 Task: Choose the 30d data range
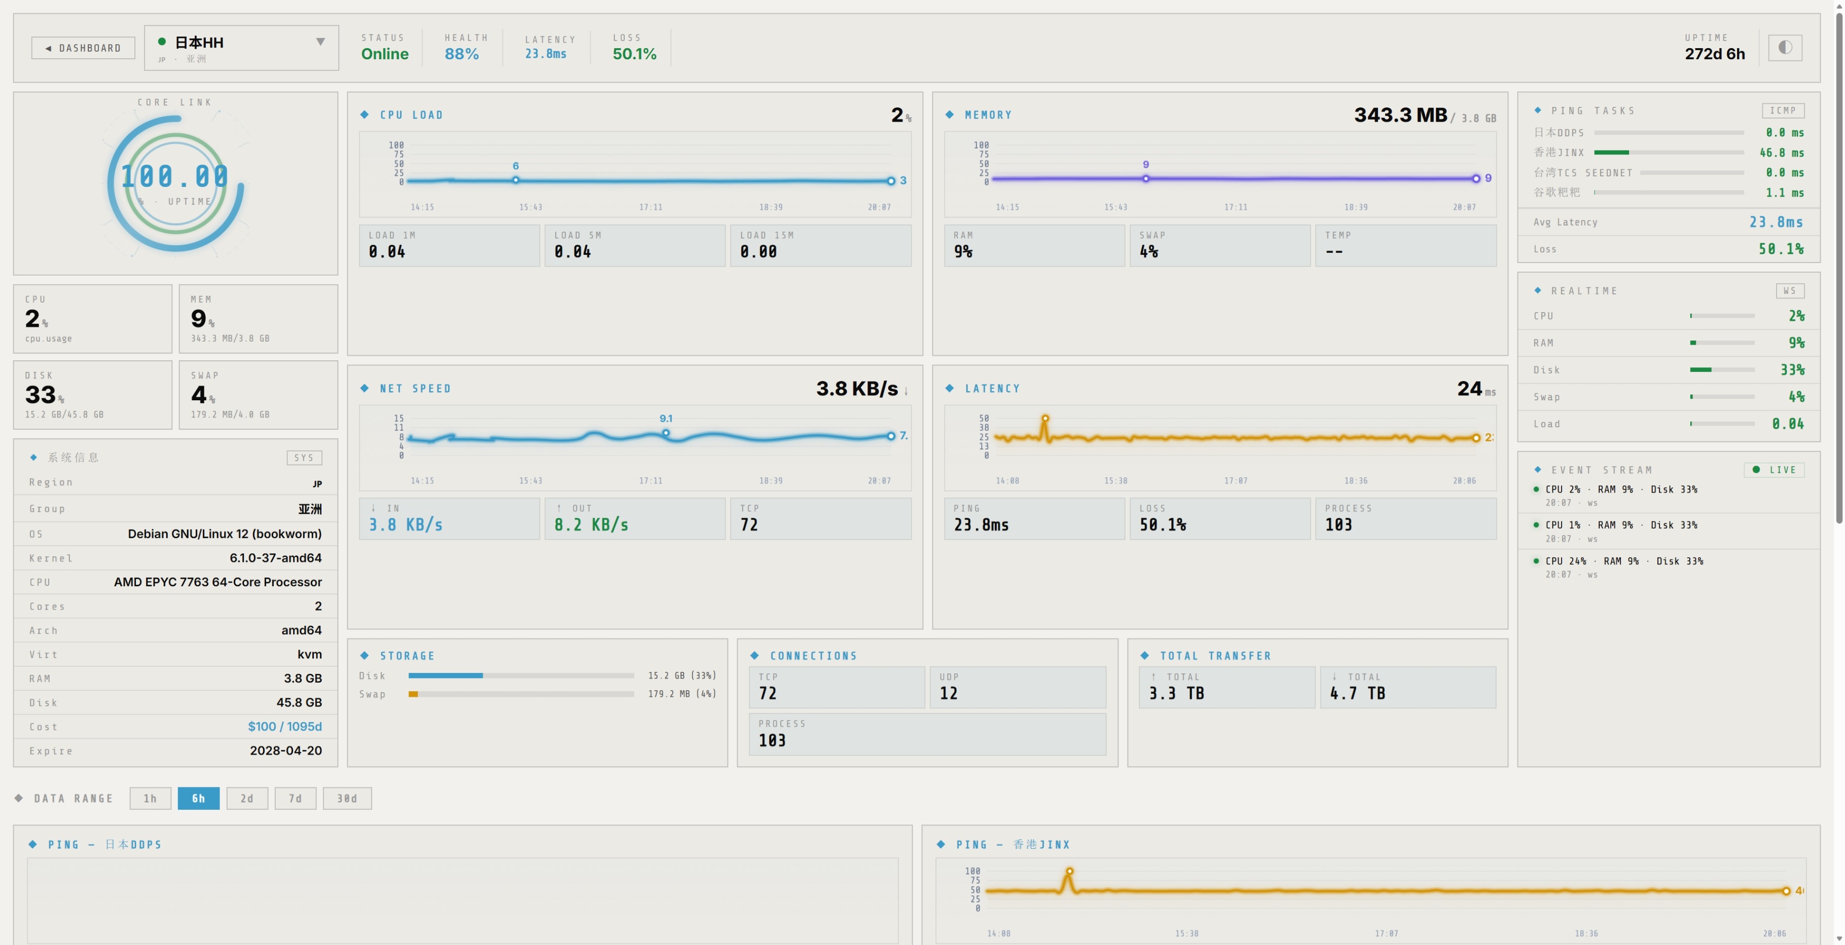pos(347,798)
